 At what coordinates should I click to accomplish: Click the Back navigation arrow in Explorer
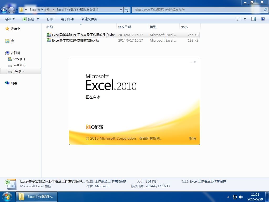(x=4, y=10)
